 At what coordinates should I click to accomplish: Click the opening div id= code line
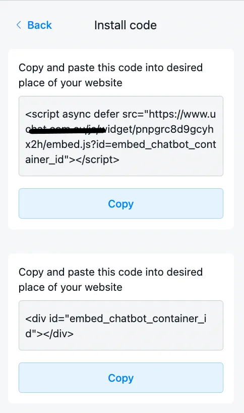coord(115,319)
